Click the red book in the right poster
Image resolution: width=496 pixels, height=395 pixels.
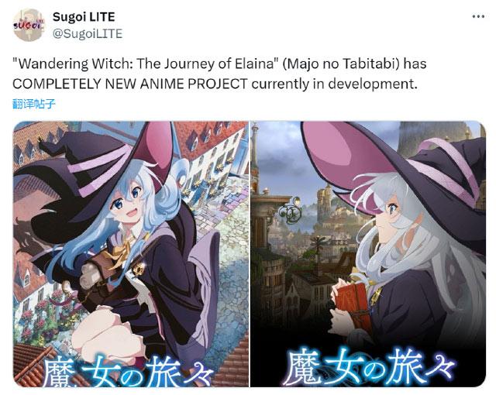(351, 305)
